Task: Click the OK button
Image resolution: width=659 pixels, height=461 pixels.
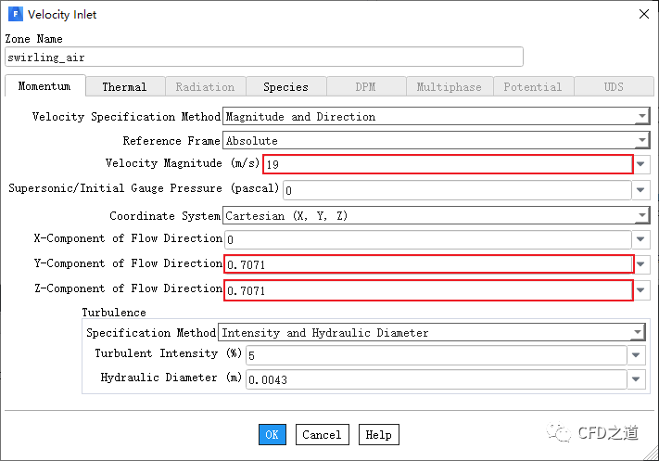Action: [x=272, y=434]
